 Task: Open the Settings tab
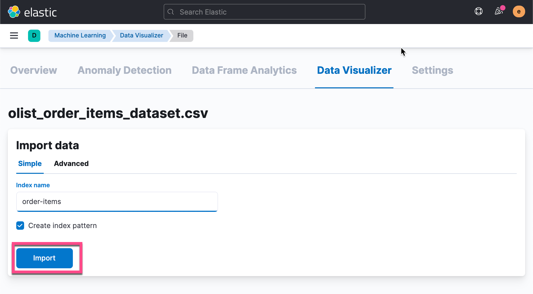(432, 70)
